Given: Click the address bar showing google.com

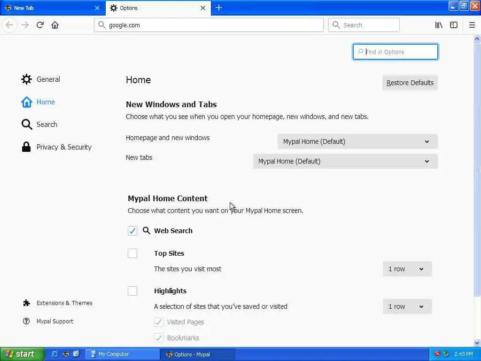Looking at the screenshot, I should coord(209,25).
